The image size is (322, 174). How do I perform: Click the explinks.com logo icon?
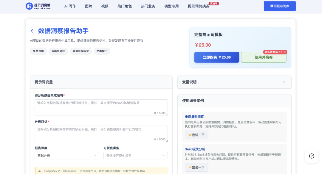(29, 6)
